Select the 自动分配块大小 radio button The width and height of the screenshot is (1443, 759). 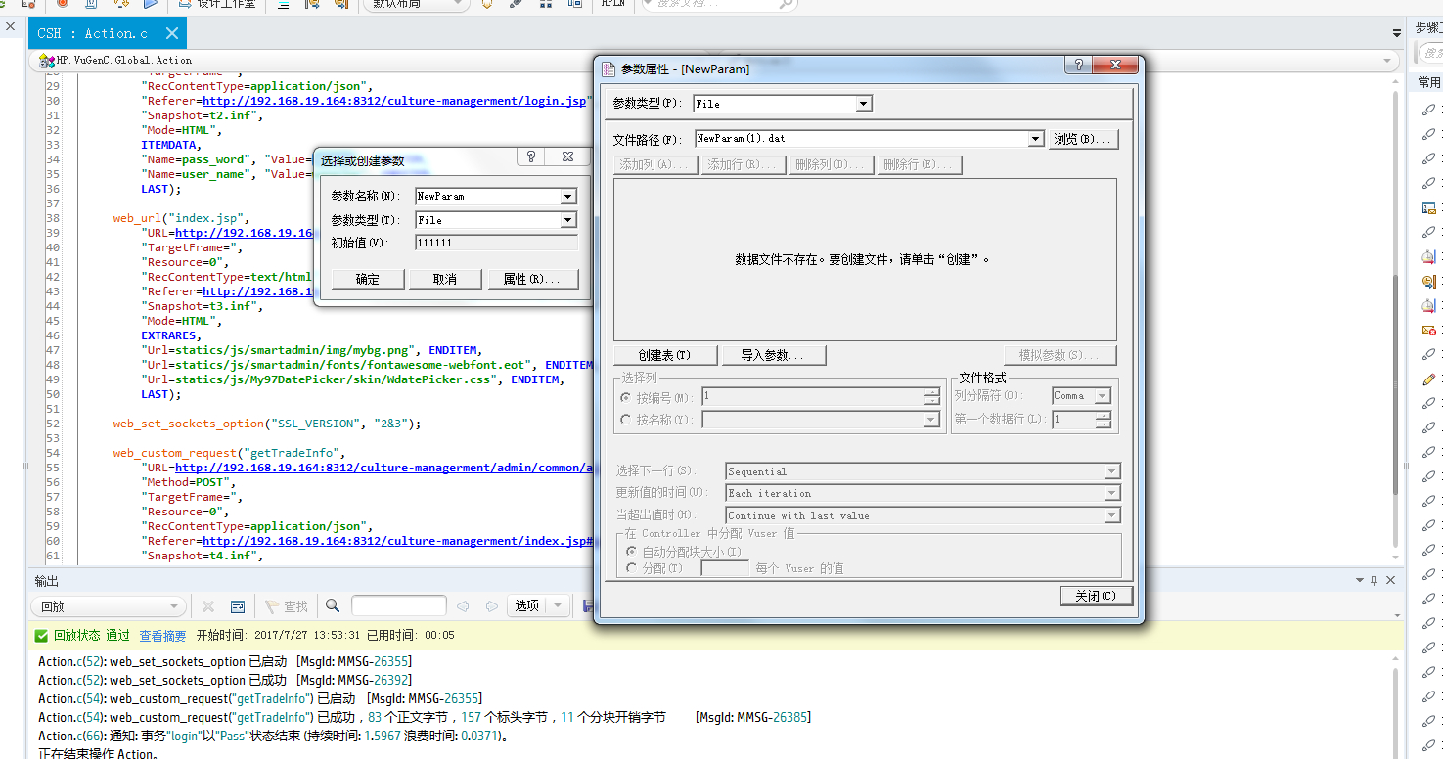pos(631,552)
